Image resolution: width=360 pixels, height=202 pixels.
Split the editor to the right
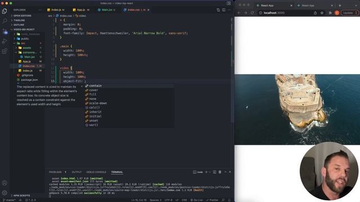(224, 10)
